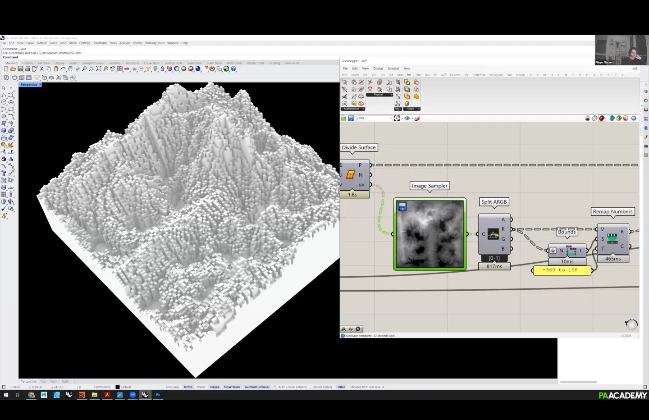Click the Remap Numbers component icon

pos(612,238)
